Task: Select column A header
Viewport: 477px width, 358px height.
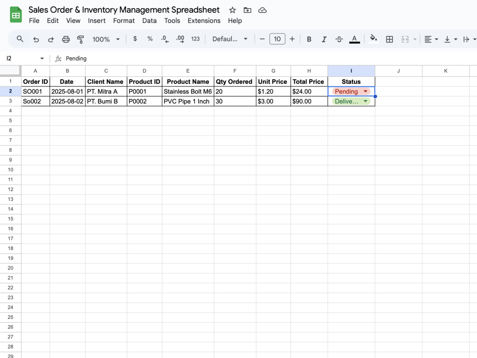Action: pos(35,71)
